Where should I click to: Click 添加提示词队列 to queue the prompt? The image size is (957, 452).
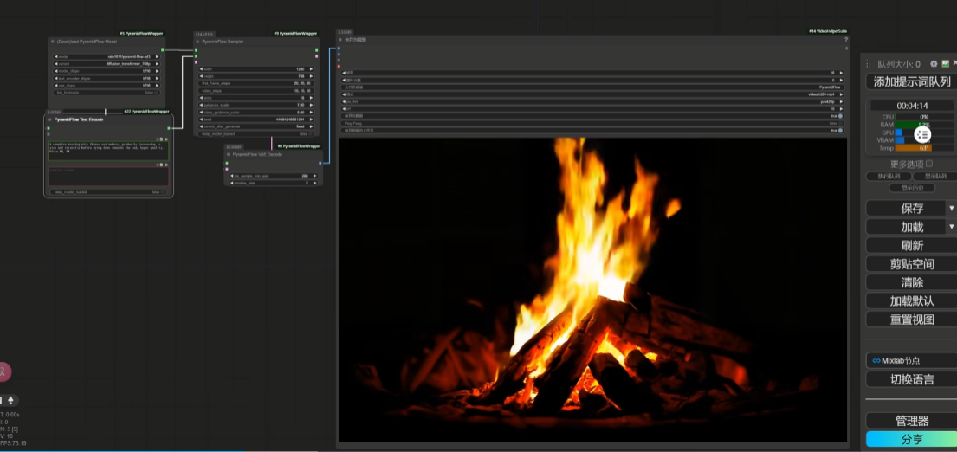[x=911, y=81]
